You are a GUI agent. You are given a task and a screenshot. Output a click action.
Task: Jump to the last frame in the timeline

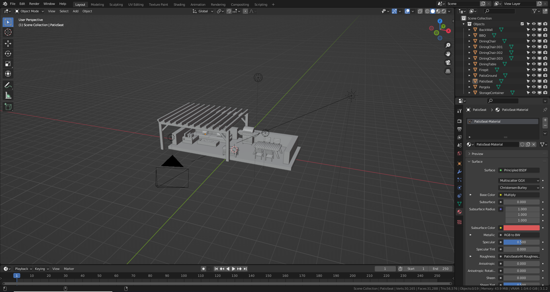245,269
